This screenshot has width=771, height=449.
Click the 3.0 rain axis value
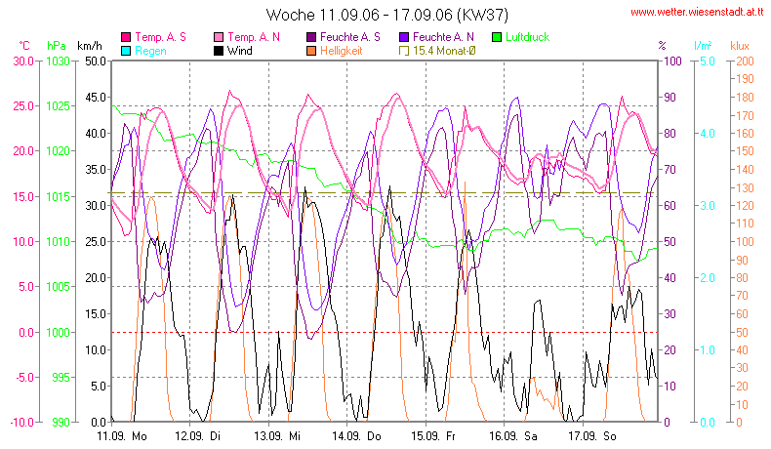[x=708, y=206]
